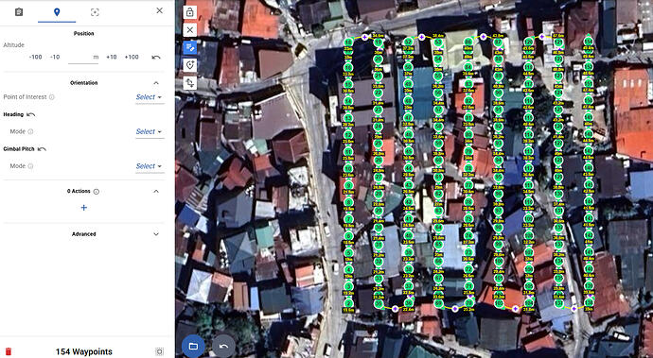Select waypoint 2 on the map

coord(349,303)
